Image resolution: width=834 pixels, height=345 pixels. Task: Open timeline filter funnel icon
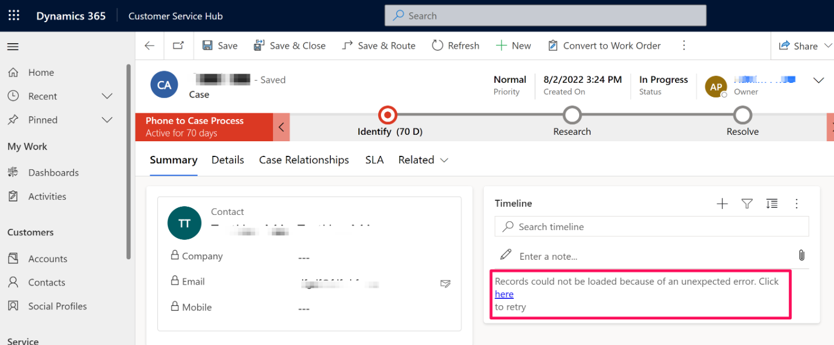coord(747,204)
